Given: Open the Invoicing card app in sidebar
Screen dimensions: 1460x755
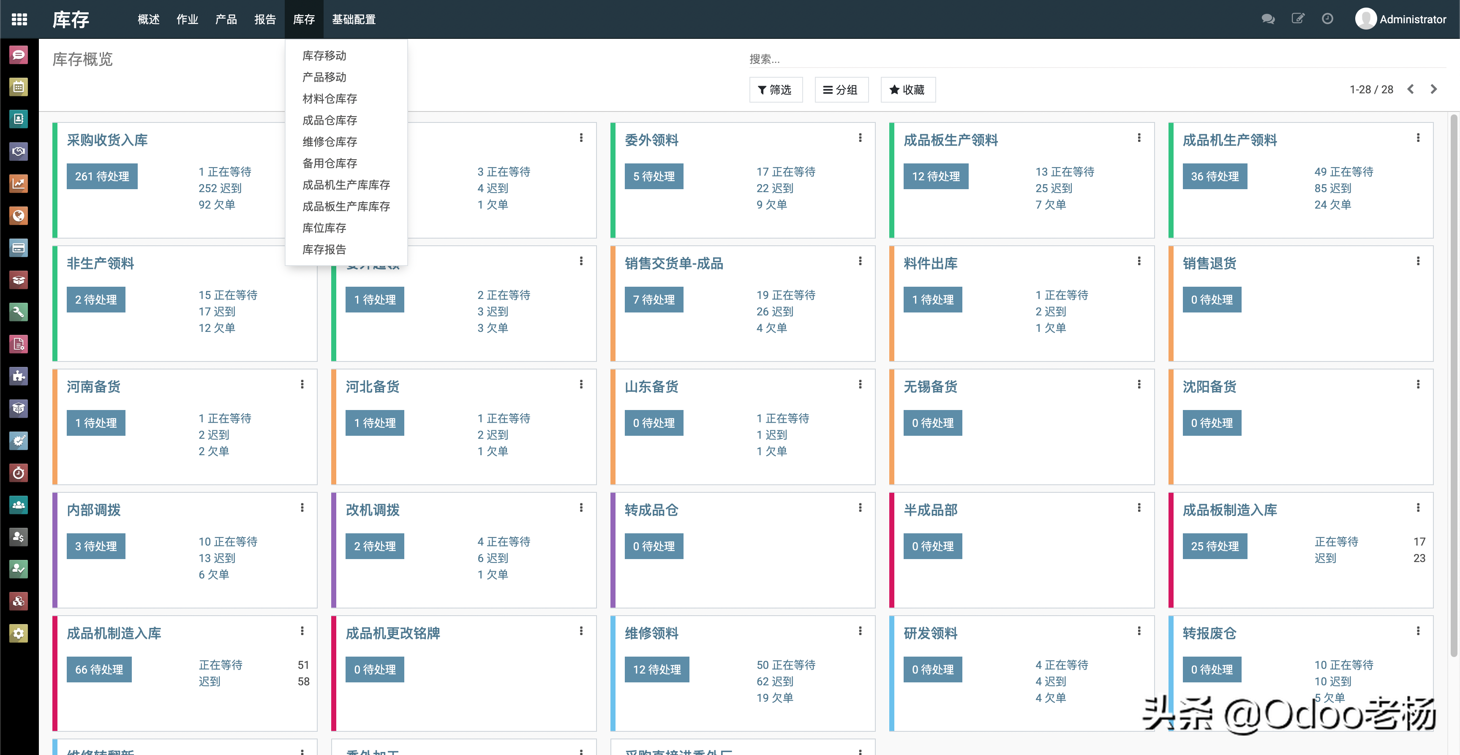Looking at the screenshot, I should coord(19,248).
